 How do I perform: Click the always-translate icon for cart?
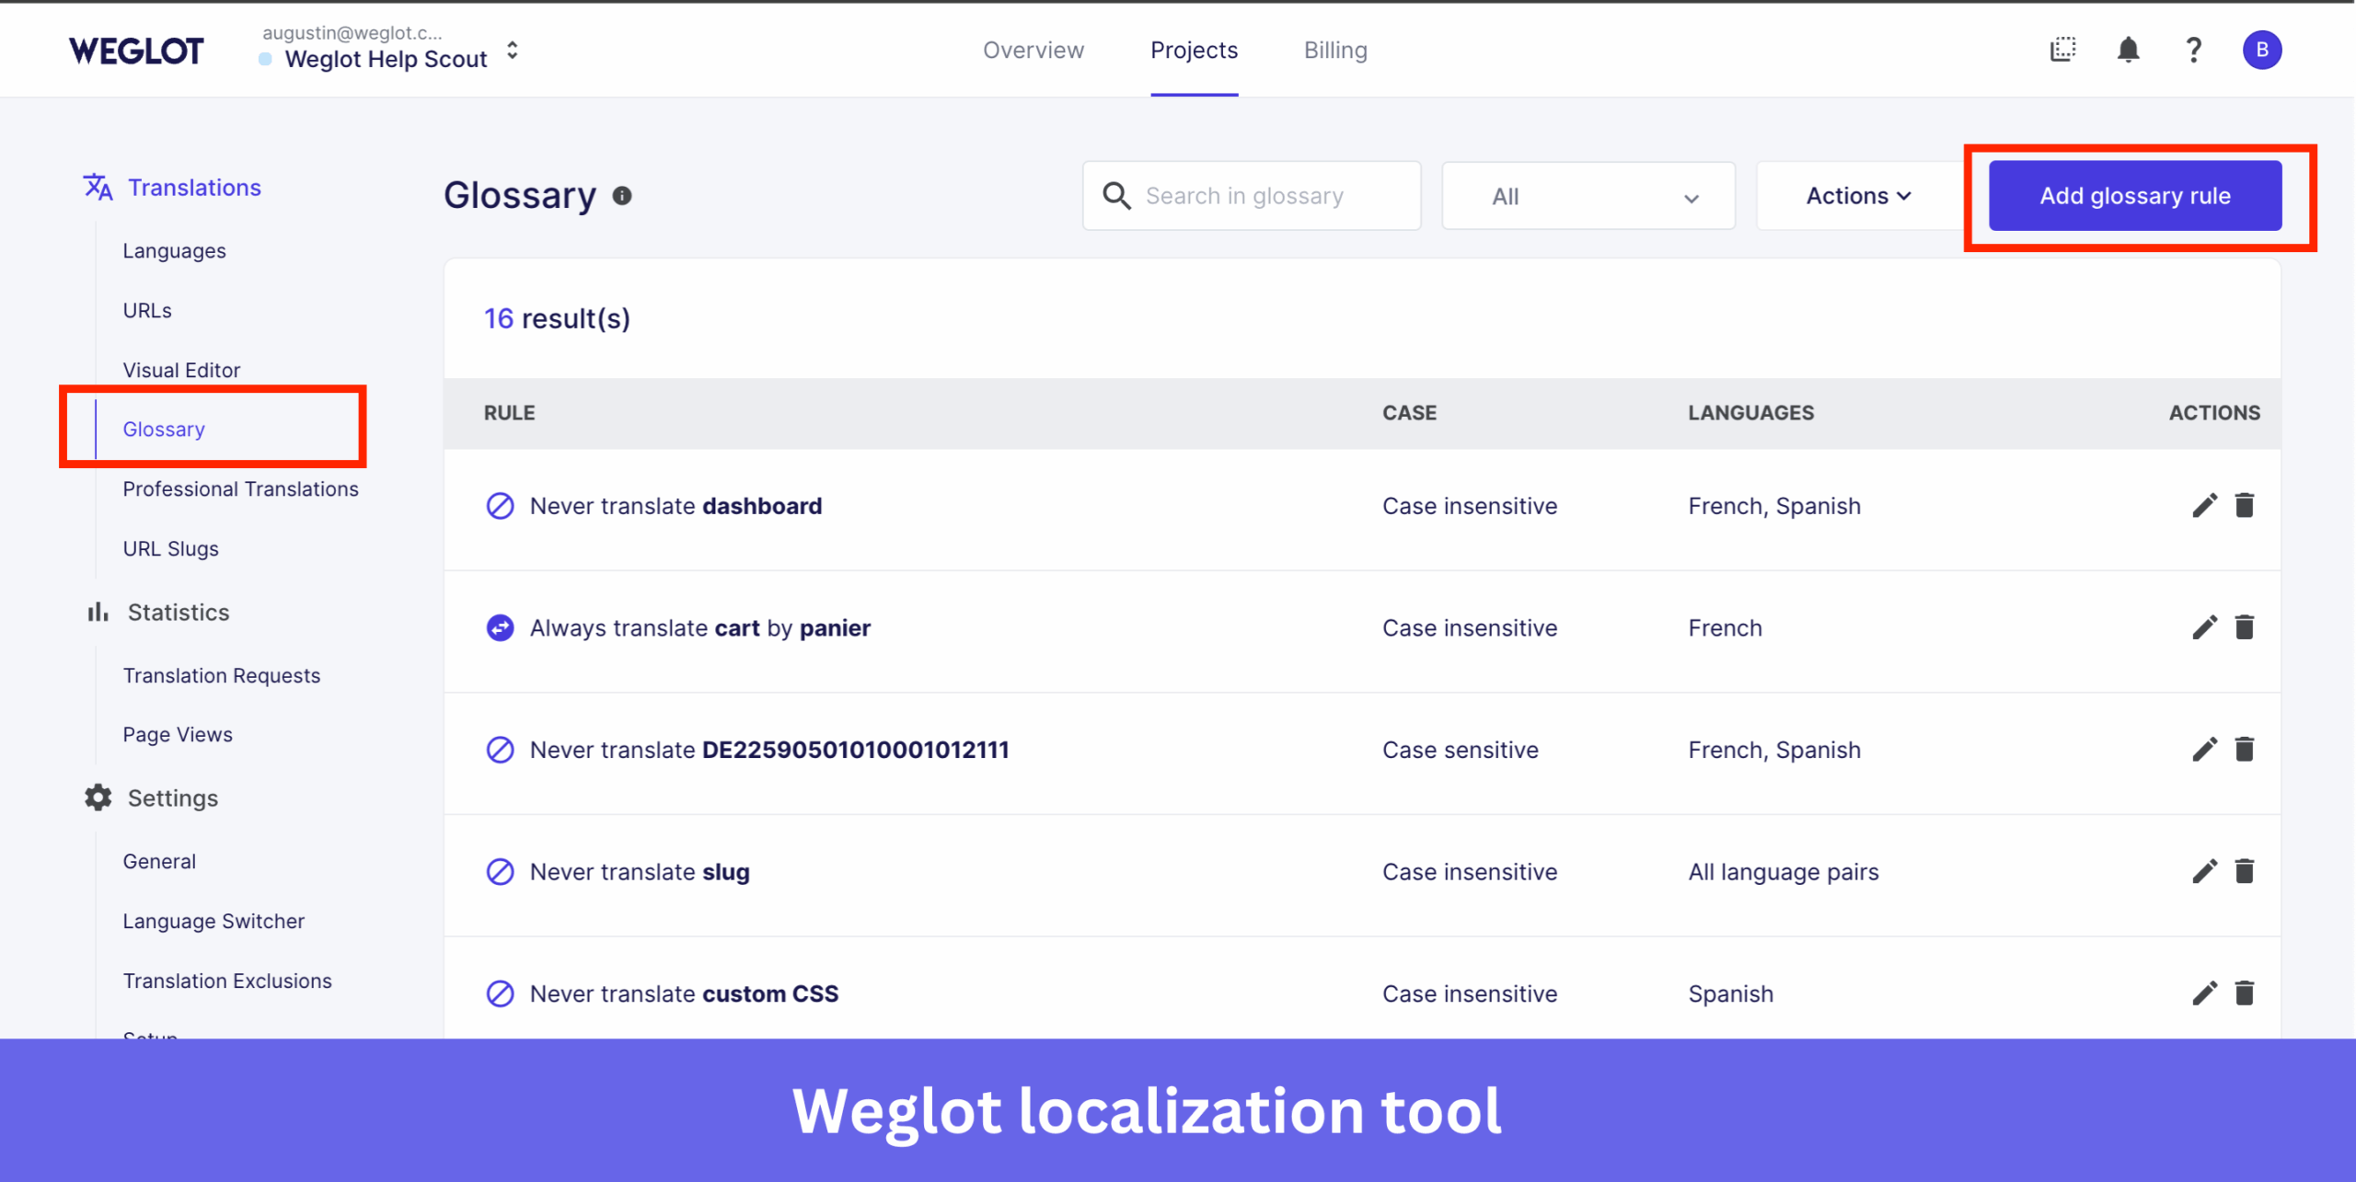pos(500,627)
